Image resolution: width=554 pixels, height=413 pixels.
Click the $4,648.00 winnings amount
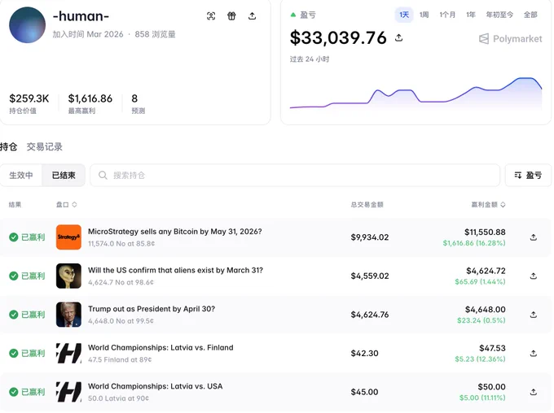(485, 309)
